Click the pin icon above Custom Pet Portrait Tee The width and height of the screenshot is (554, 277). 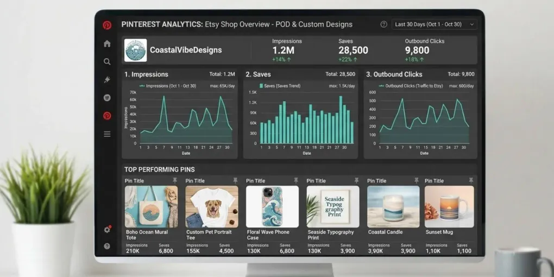[x=235, y=180]
